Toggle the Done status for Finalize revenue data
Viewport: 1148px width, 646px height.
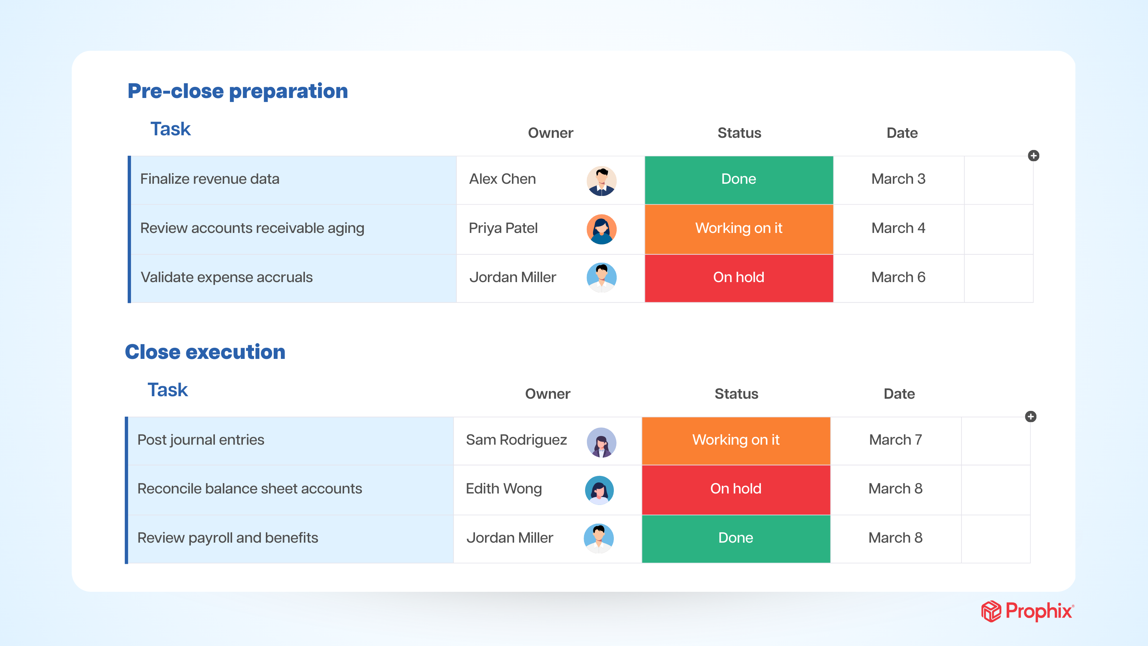[738, 180]
